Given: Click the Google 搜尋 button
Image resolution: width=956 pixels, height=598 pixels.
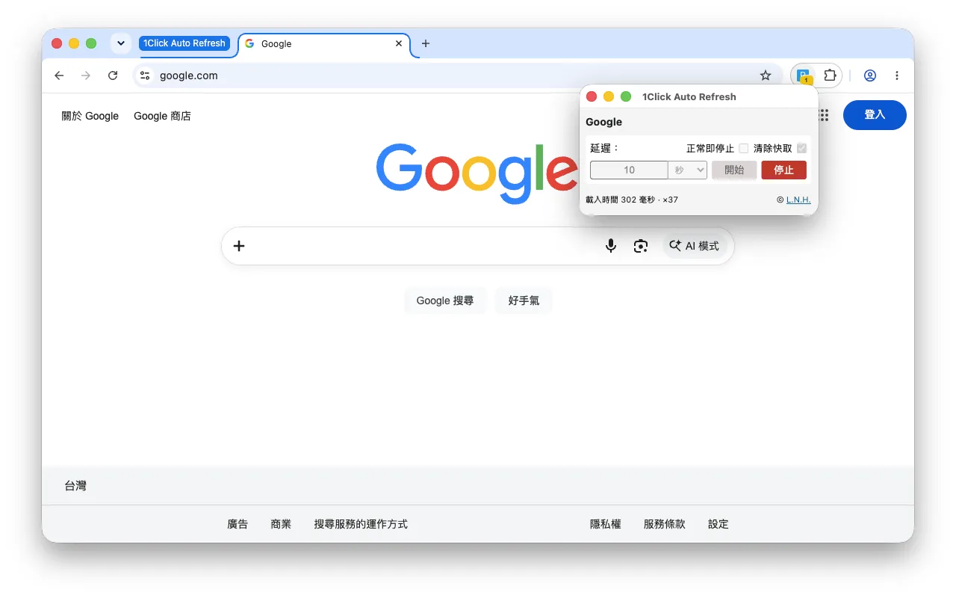Looking at the screenshot, I should click(x=445, y=300).
